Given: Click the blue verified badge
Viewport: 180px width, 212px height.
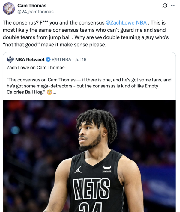Looking at the screenshot, I should click(x=48, y=59).
